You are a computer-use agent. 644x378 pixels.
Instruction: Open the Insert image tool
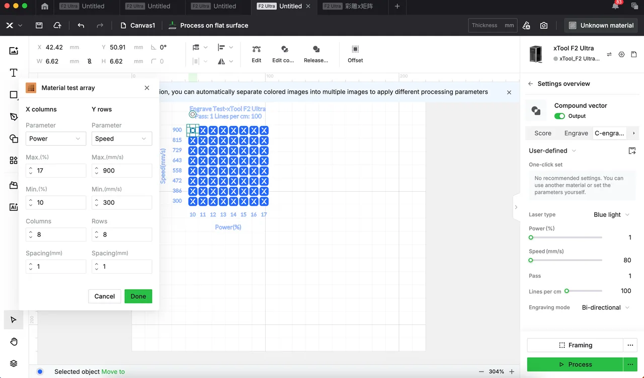[x=14, y=51]
